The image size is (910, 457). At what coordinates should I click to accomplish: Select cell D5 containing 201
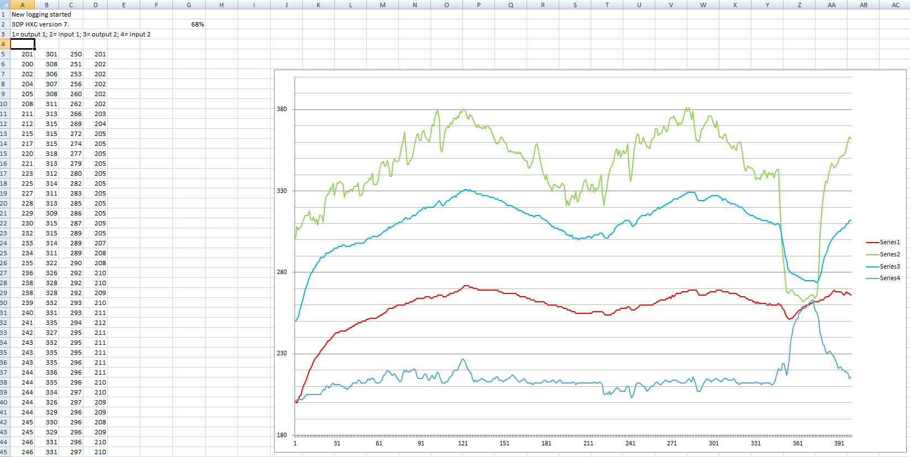(96, 54)
